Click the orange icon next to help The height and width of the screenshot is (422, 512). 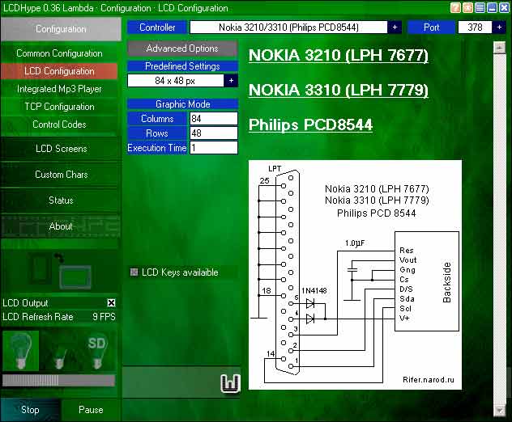(x=467, y=7)
